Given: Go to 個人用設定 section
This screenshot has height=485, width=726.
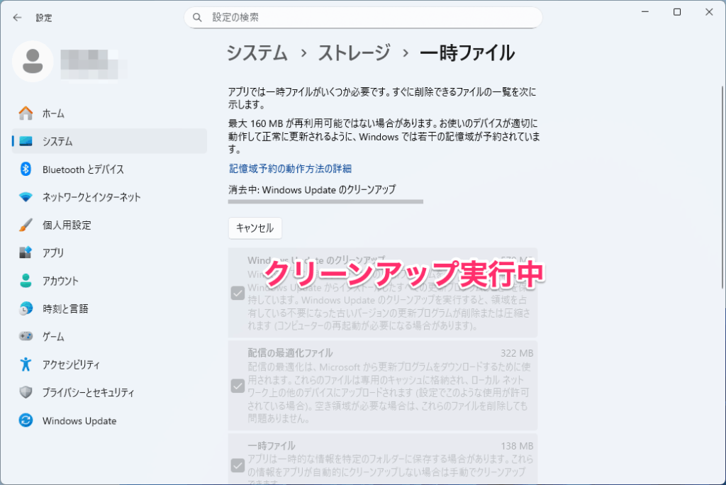Looking at the screenshot, I should coord(109,225).
